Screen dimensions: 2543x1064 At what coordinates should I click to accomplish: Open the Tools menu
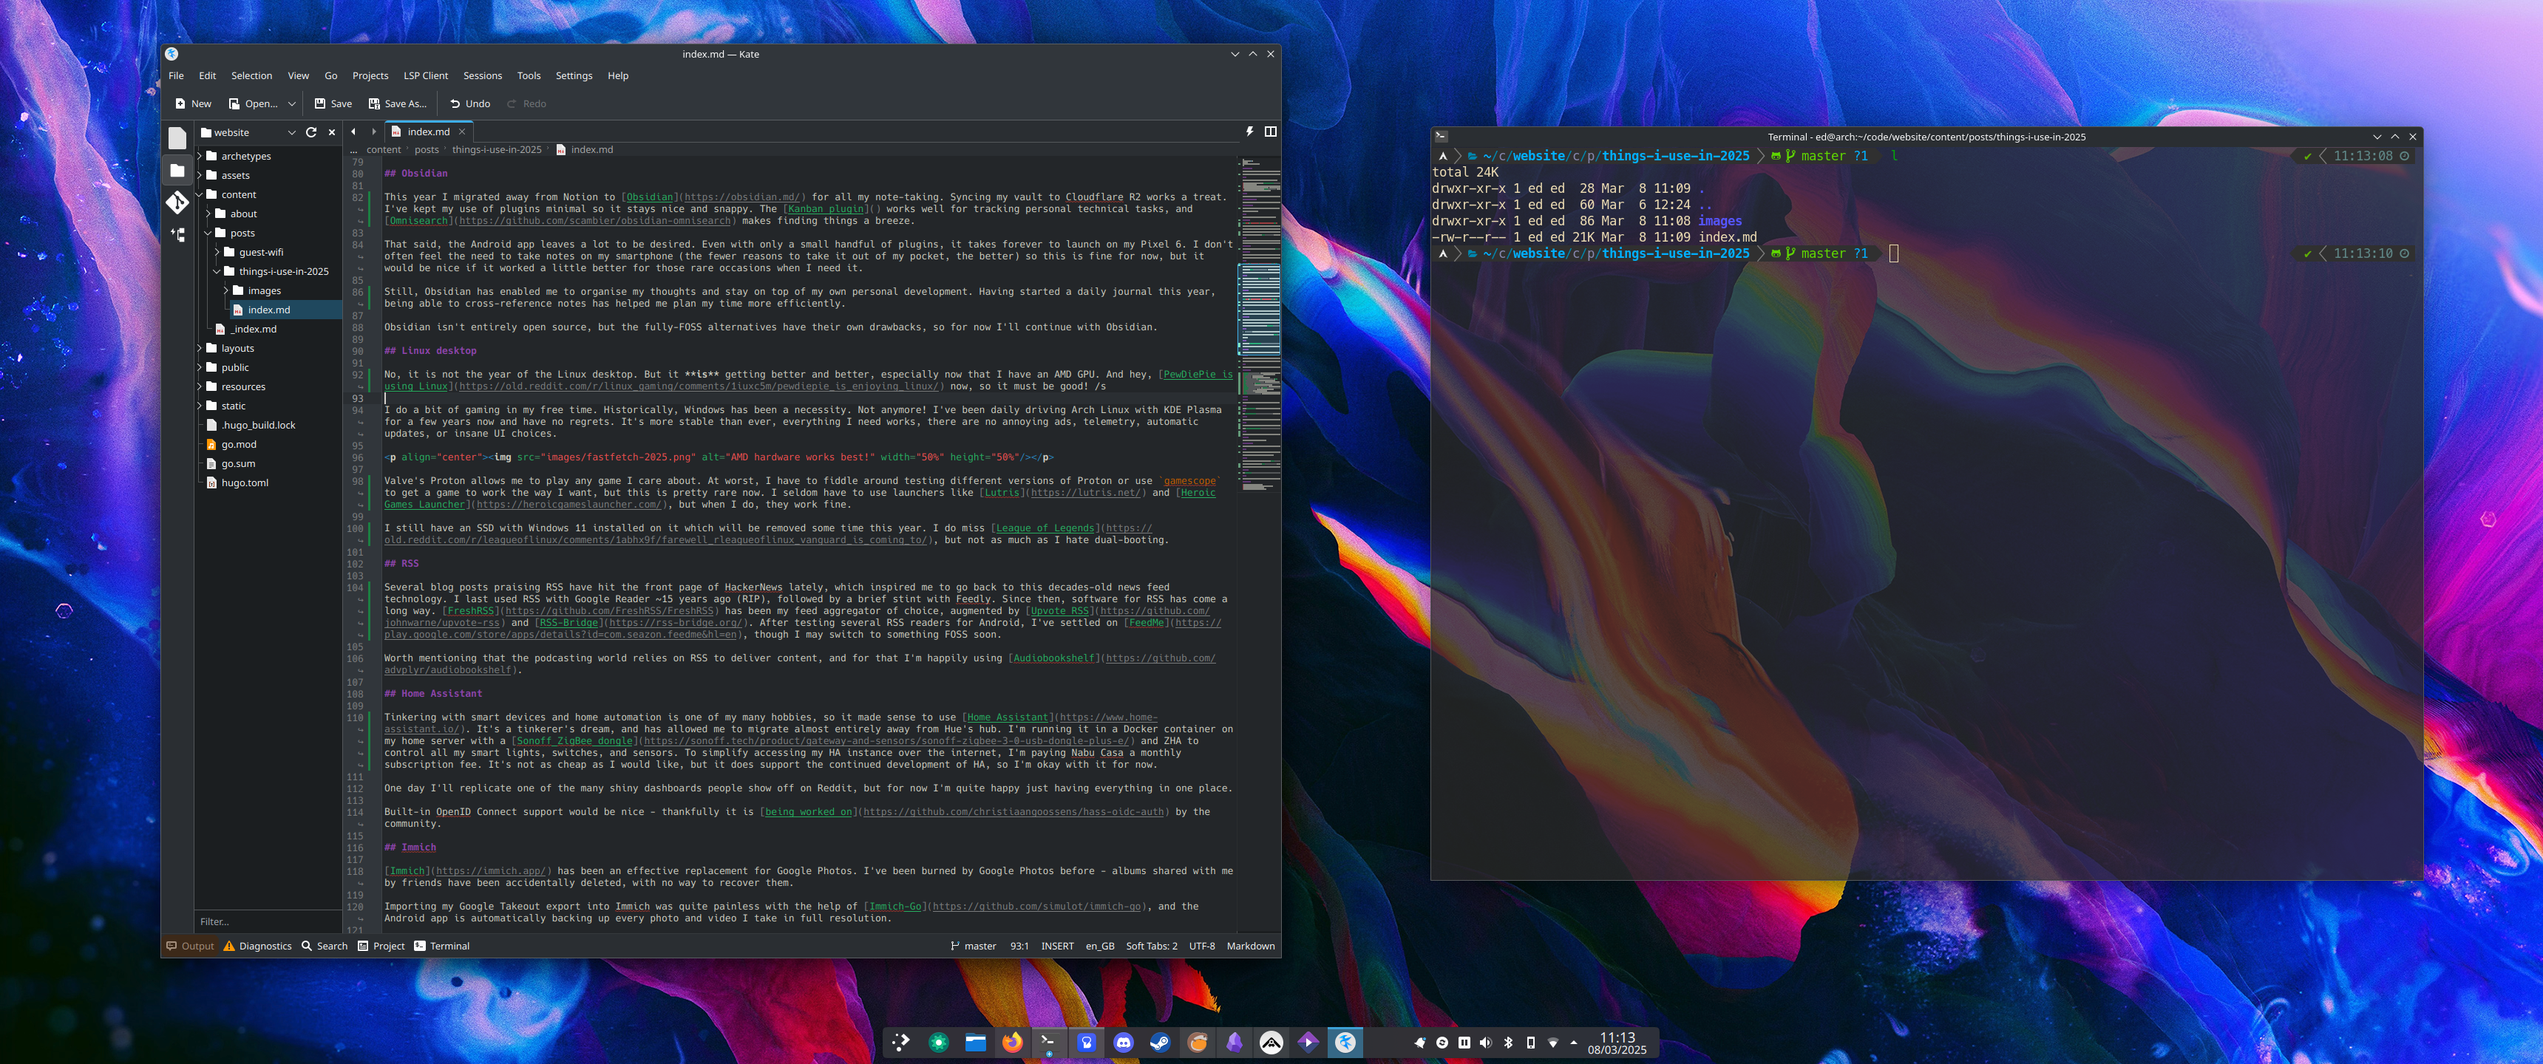coord(529,76)
